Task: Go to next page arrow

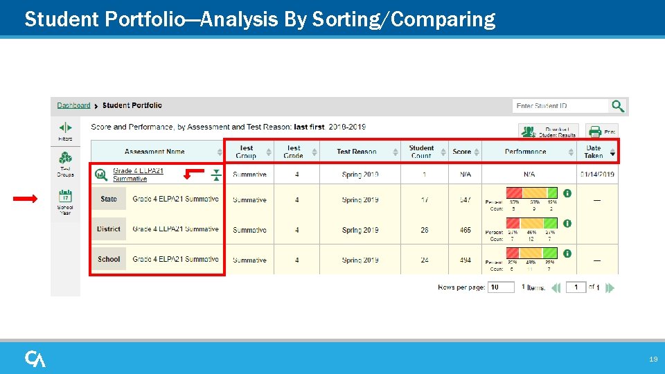Action: [610, 288]
